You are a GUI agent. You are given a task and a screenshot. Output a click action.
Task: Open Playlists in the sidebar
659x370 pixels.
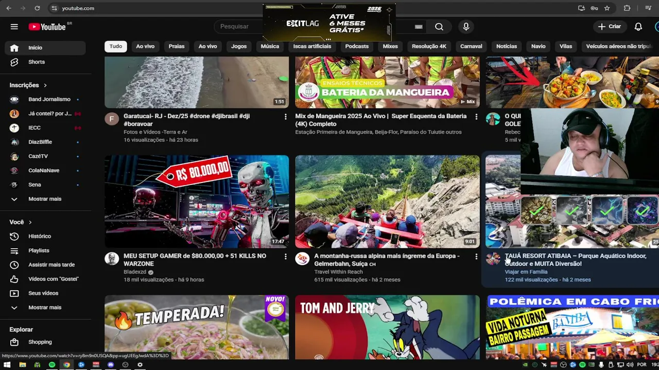tap(45, 250)
